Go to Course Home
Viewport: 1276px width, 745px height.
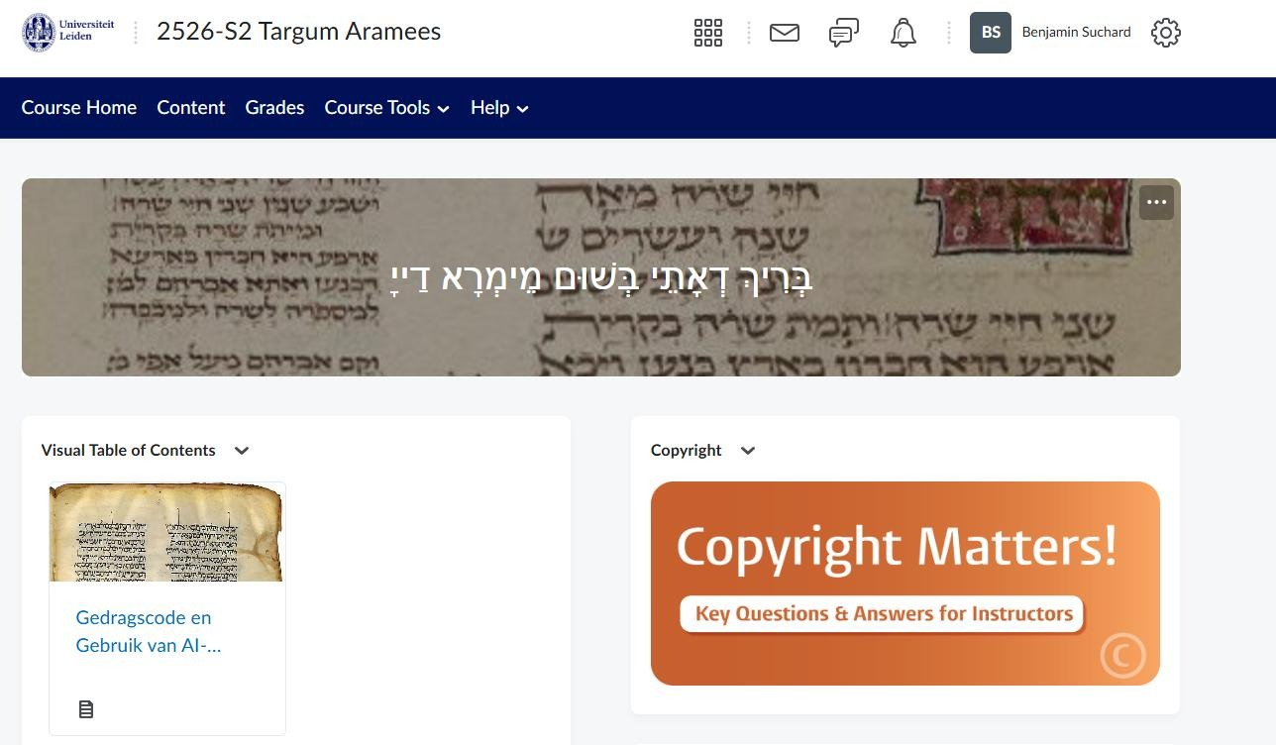point(79,108)
